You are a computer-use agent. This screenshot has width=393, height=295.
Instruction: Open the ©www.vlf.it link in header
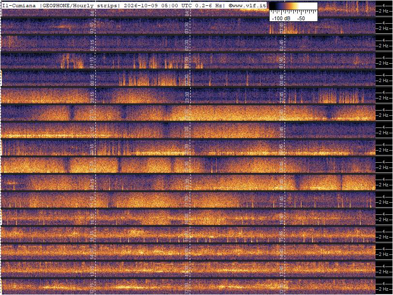point(247,5)
